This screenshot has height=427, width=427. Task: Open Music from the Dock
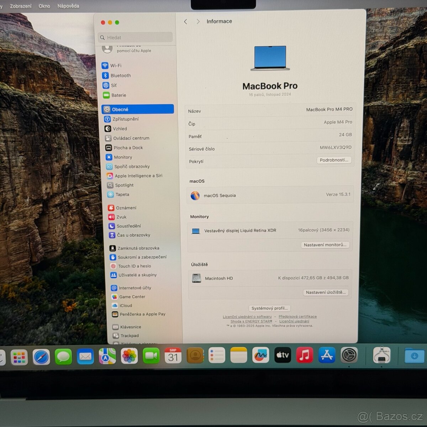point(305,355)
